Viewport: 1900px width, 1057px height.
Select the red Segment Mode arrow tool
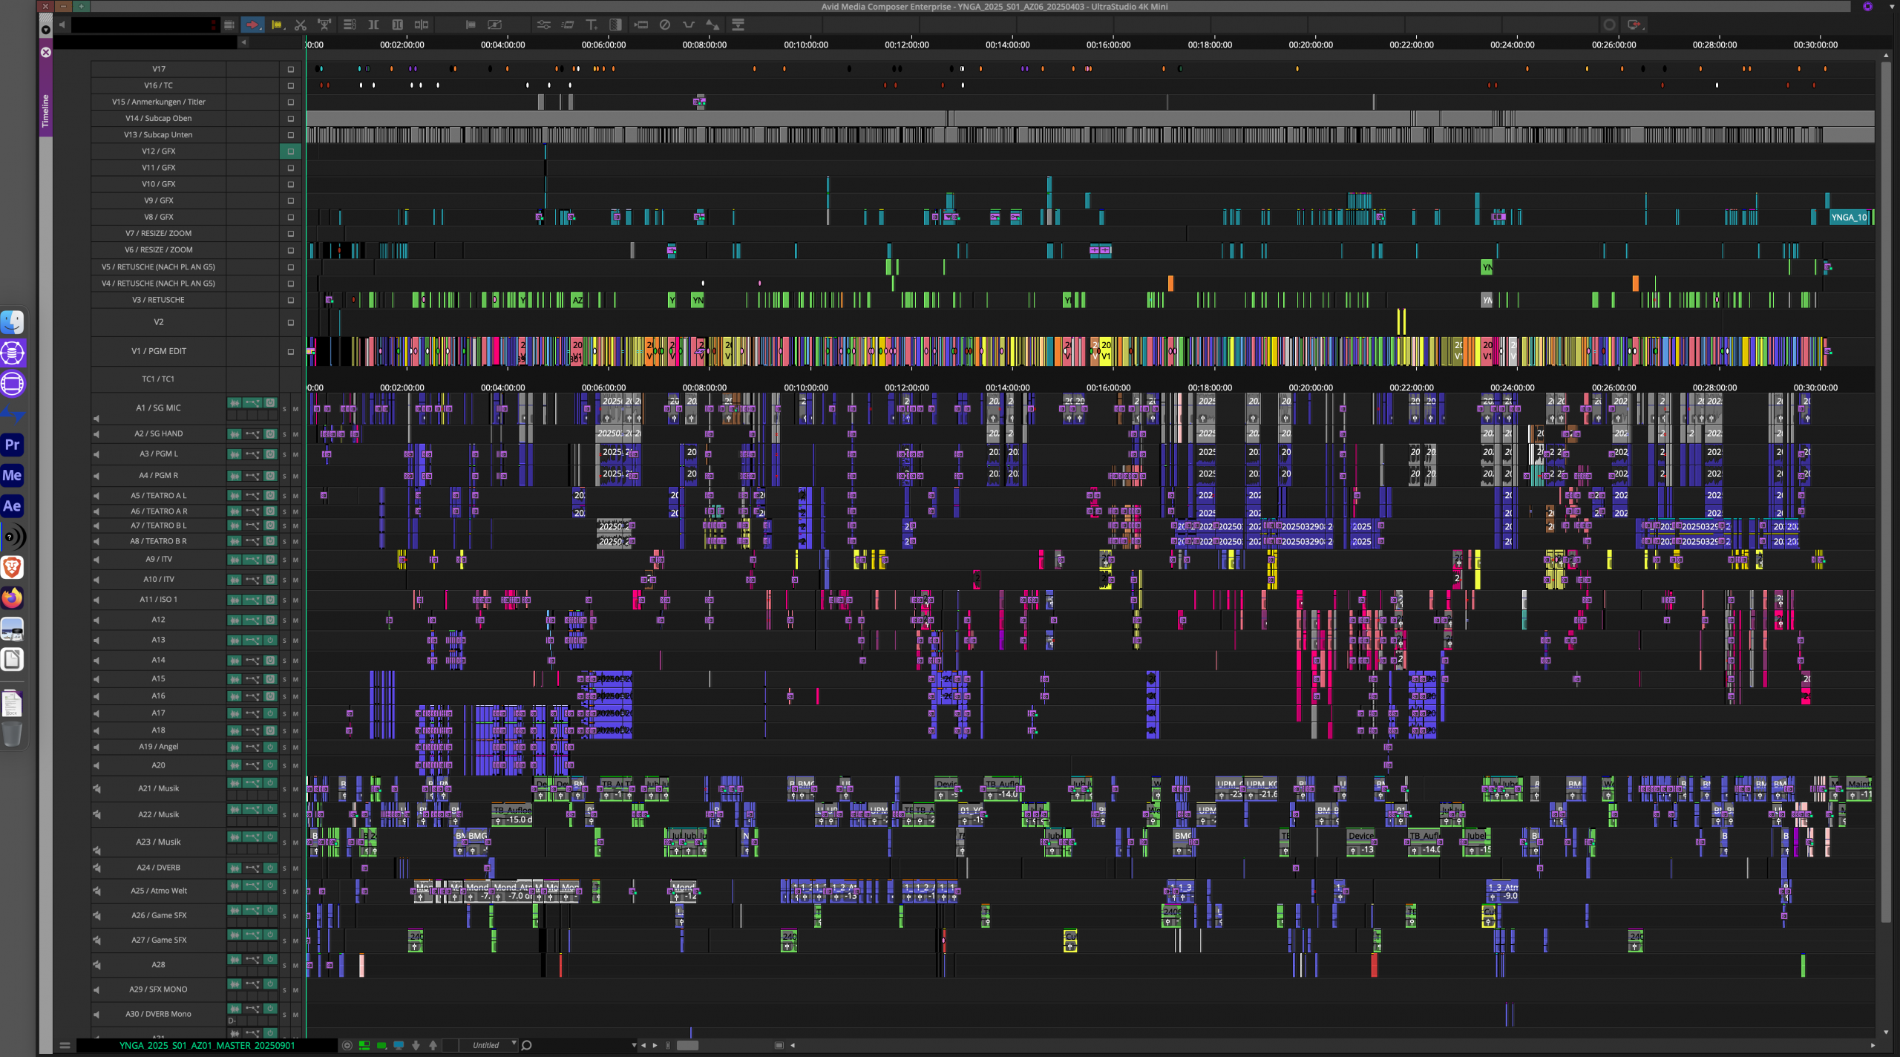(252, 24)
